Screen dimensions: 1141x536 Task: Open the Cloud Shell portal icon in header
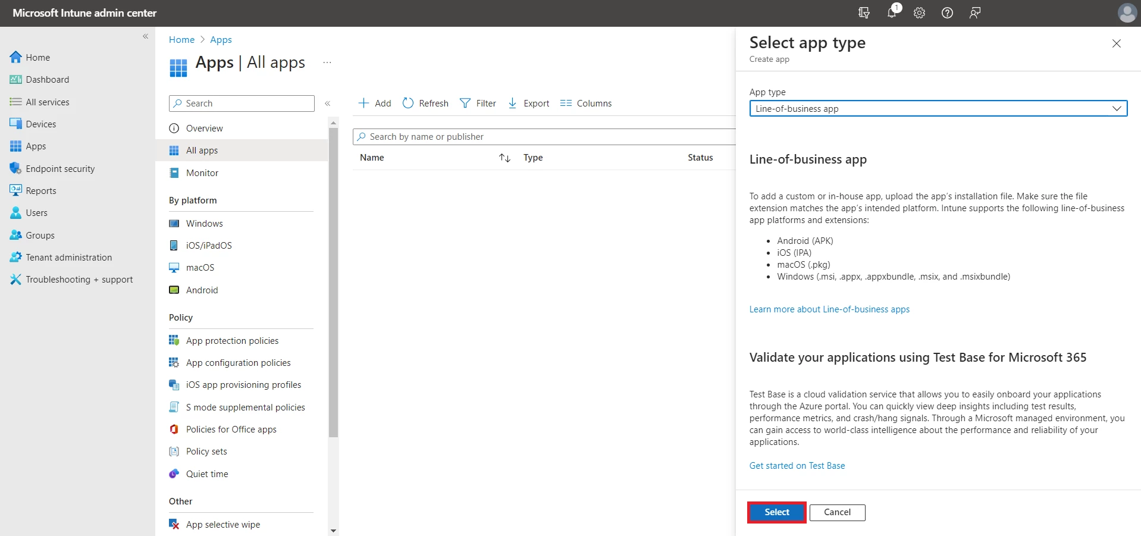point(864,12)
